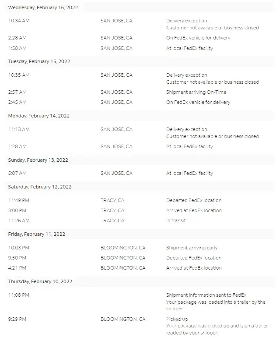The image size is (276, 341).
Task: Select the Friday, February 11, 2022 heading
Action: point(36,234)
